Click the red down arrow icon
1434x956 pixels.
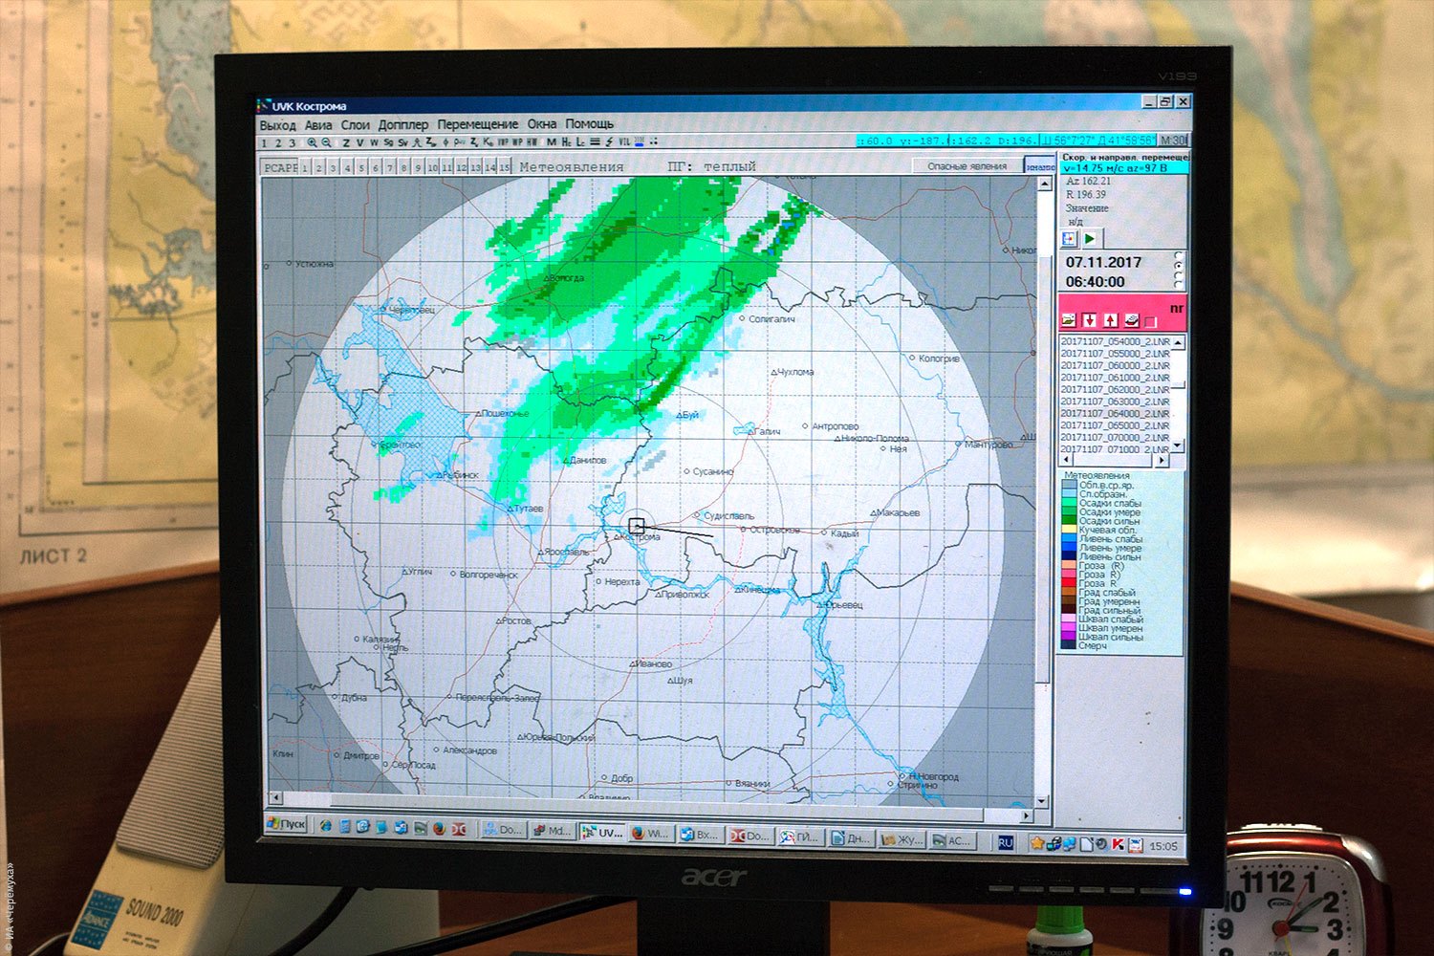(x=1089, y=320)
